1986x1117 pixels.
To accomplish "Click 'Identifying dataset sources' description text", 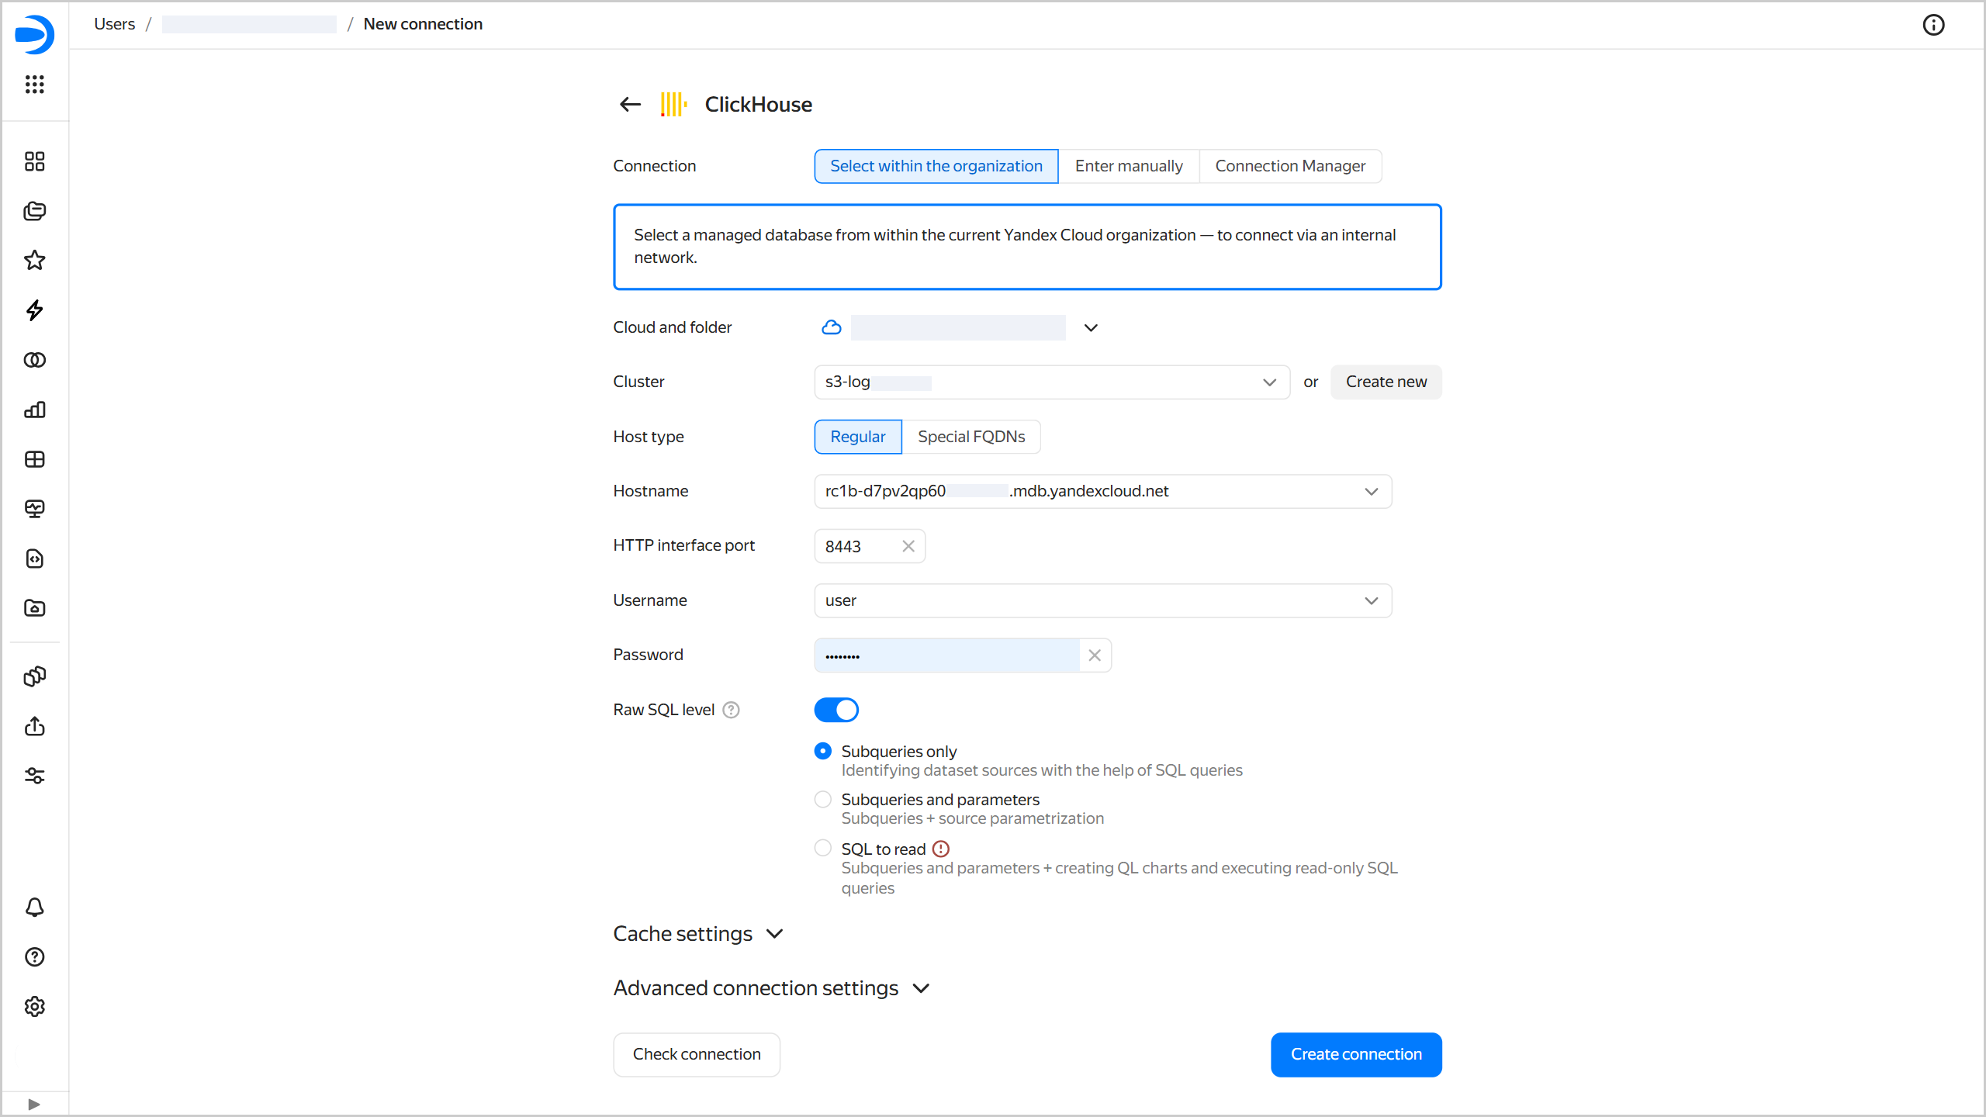I will 1042,770.
